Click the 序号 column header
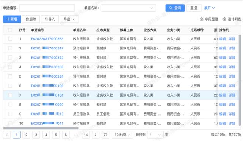243x141 pixels. coord(22,30)
